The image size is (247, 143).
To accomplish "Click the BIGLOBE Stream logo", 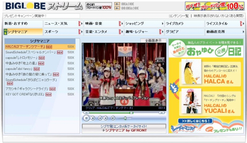I will (x=44, y=6).
